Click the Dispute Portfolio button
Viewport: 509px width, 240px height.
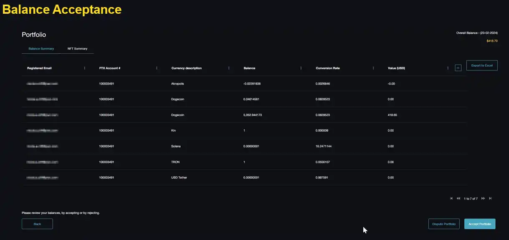coord(444,224)
